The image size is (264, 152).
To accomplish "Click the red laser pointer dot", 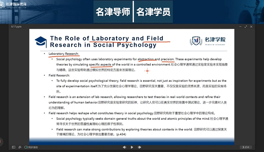I will click(x=148, y=71).
